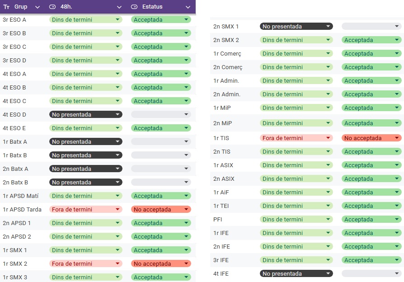Open the 48h. dropdown for 2n ASIX
The width and height of the screenshot is (404, 282).
click(x=296, y=179)
